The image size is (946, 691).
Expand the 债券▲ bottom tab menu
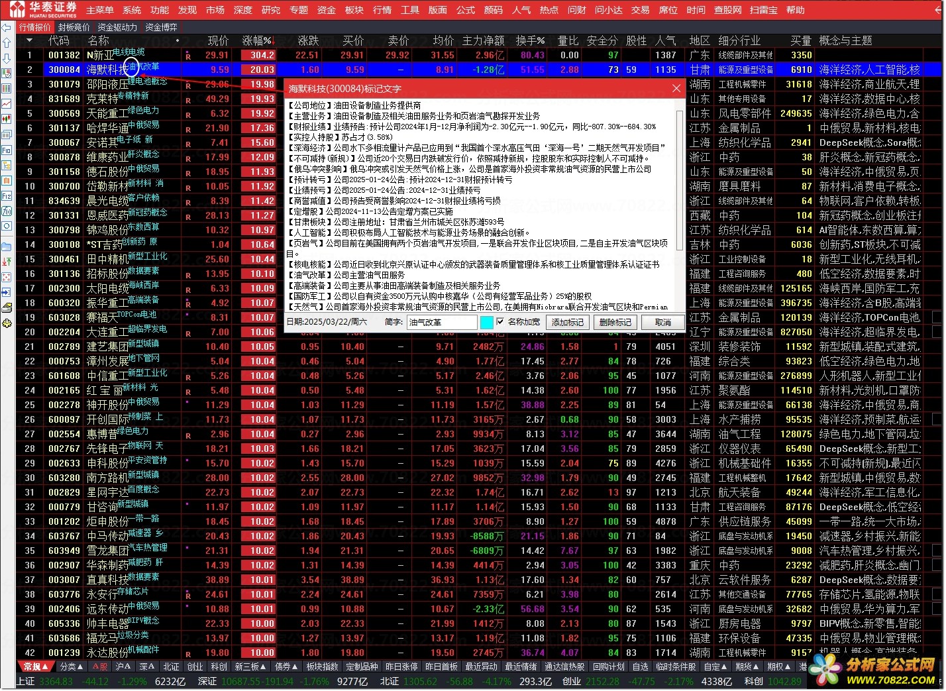(286, 666)
